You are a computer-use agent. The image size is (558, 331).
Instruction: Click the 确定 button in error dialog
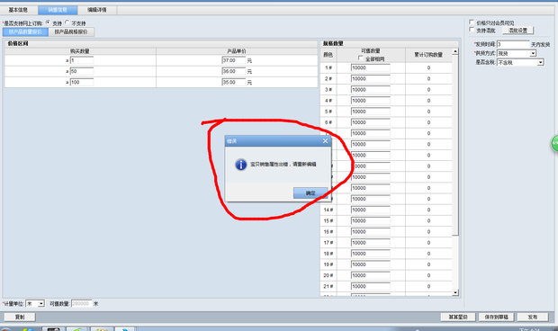tap(310, 193)
